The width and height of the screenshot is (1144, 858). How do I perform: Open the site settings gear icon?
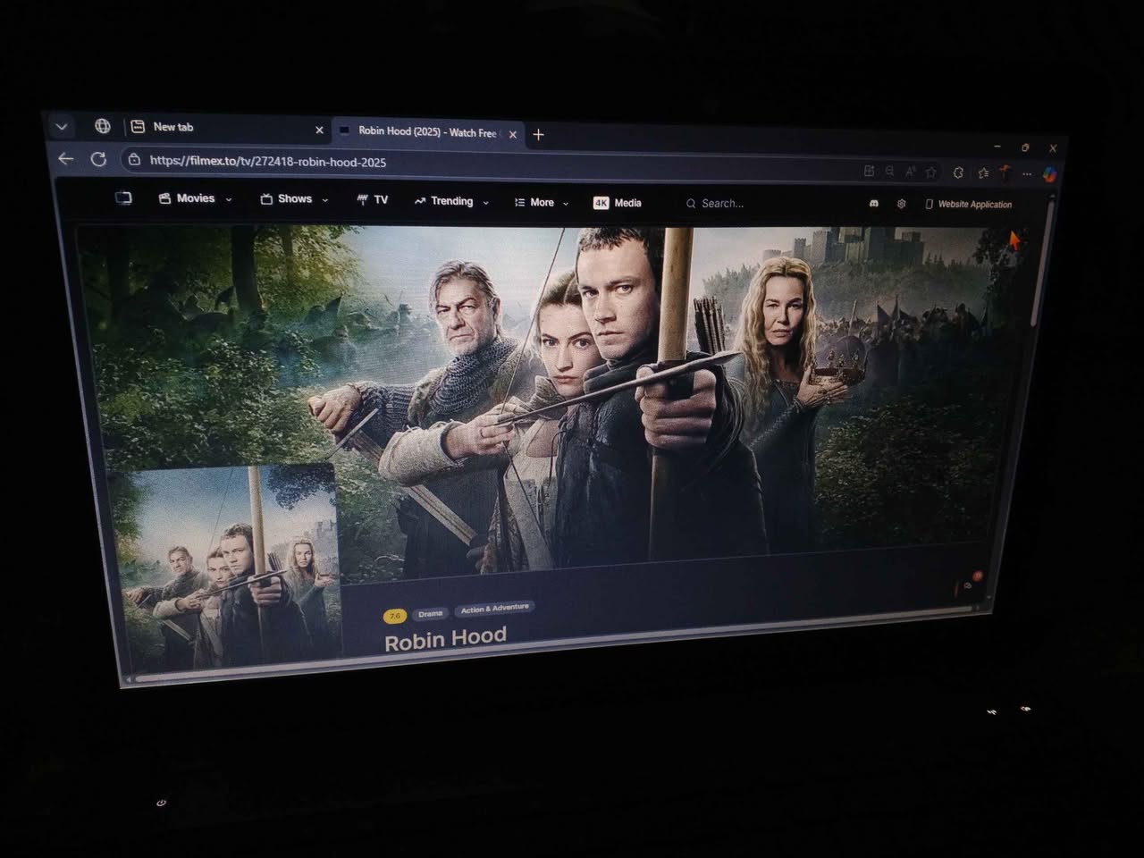click(x=901, y=204)
